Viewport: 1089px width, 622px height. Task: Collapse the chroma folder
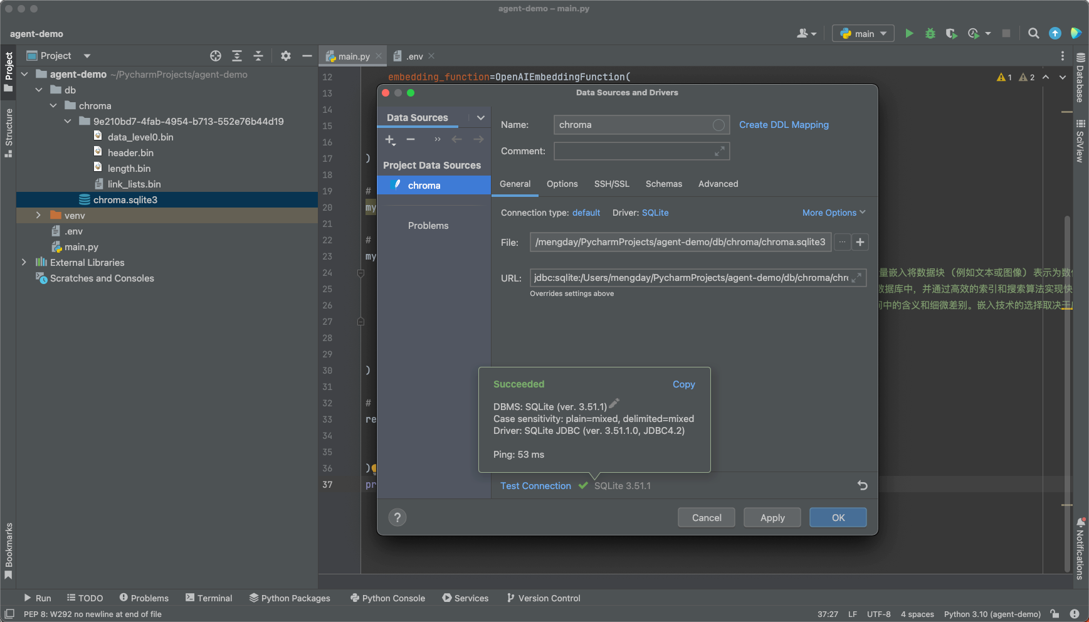(x=53, y=105)
